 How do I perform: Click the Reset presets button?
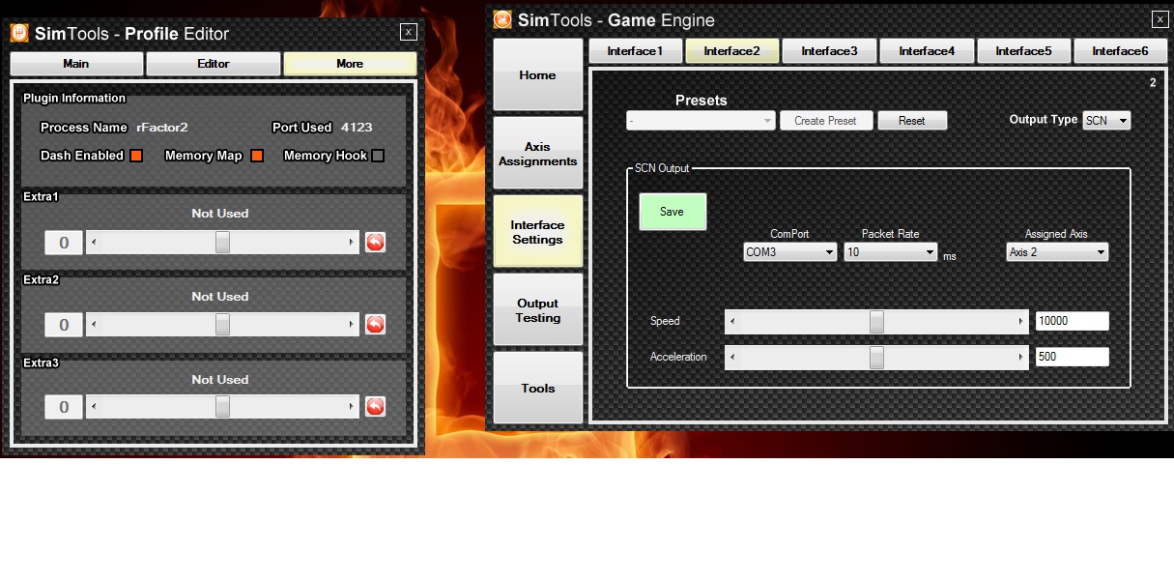(x=912, y=121)
